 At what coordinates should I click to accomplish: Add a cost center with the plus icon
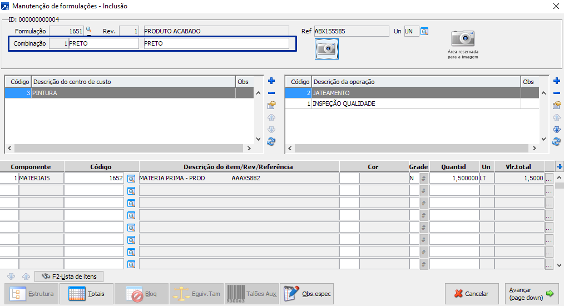point(271,81)
